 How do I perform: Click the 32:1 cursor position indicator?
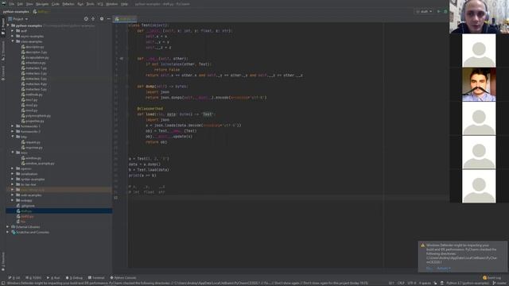[x=391, y=283]
